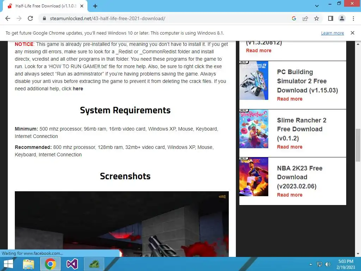Open the Chrome profile avatar

(342, 18)
